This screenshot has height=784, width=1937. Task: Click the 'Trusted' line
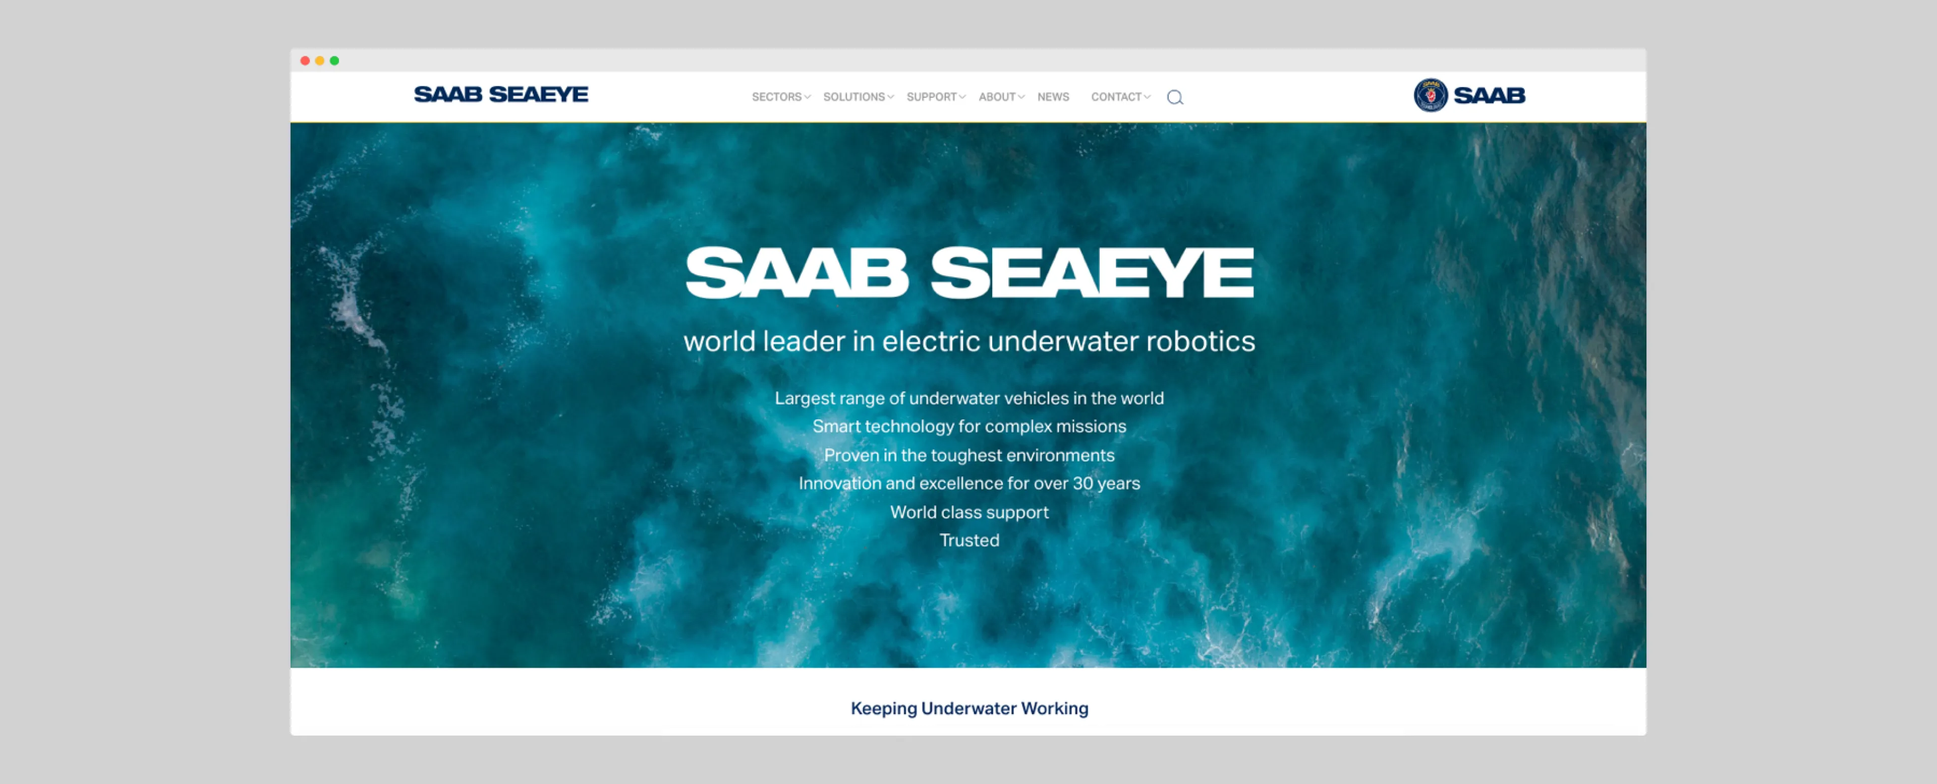(x=969, y=540)
